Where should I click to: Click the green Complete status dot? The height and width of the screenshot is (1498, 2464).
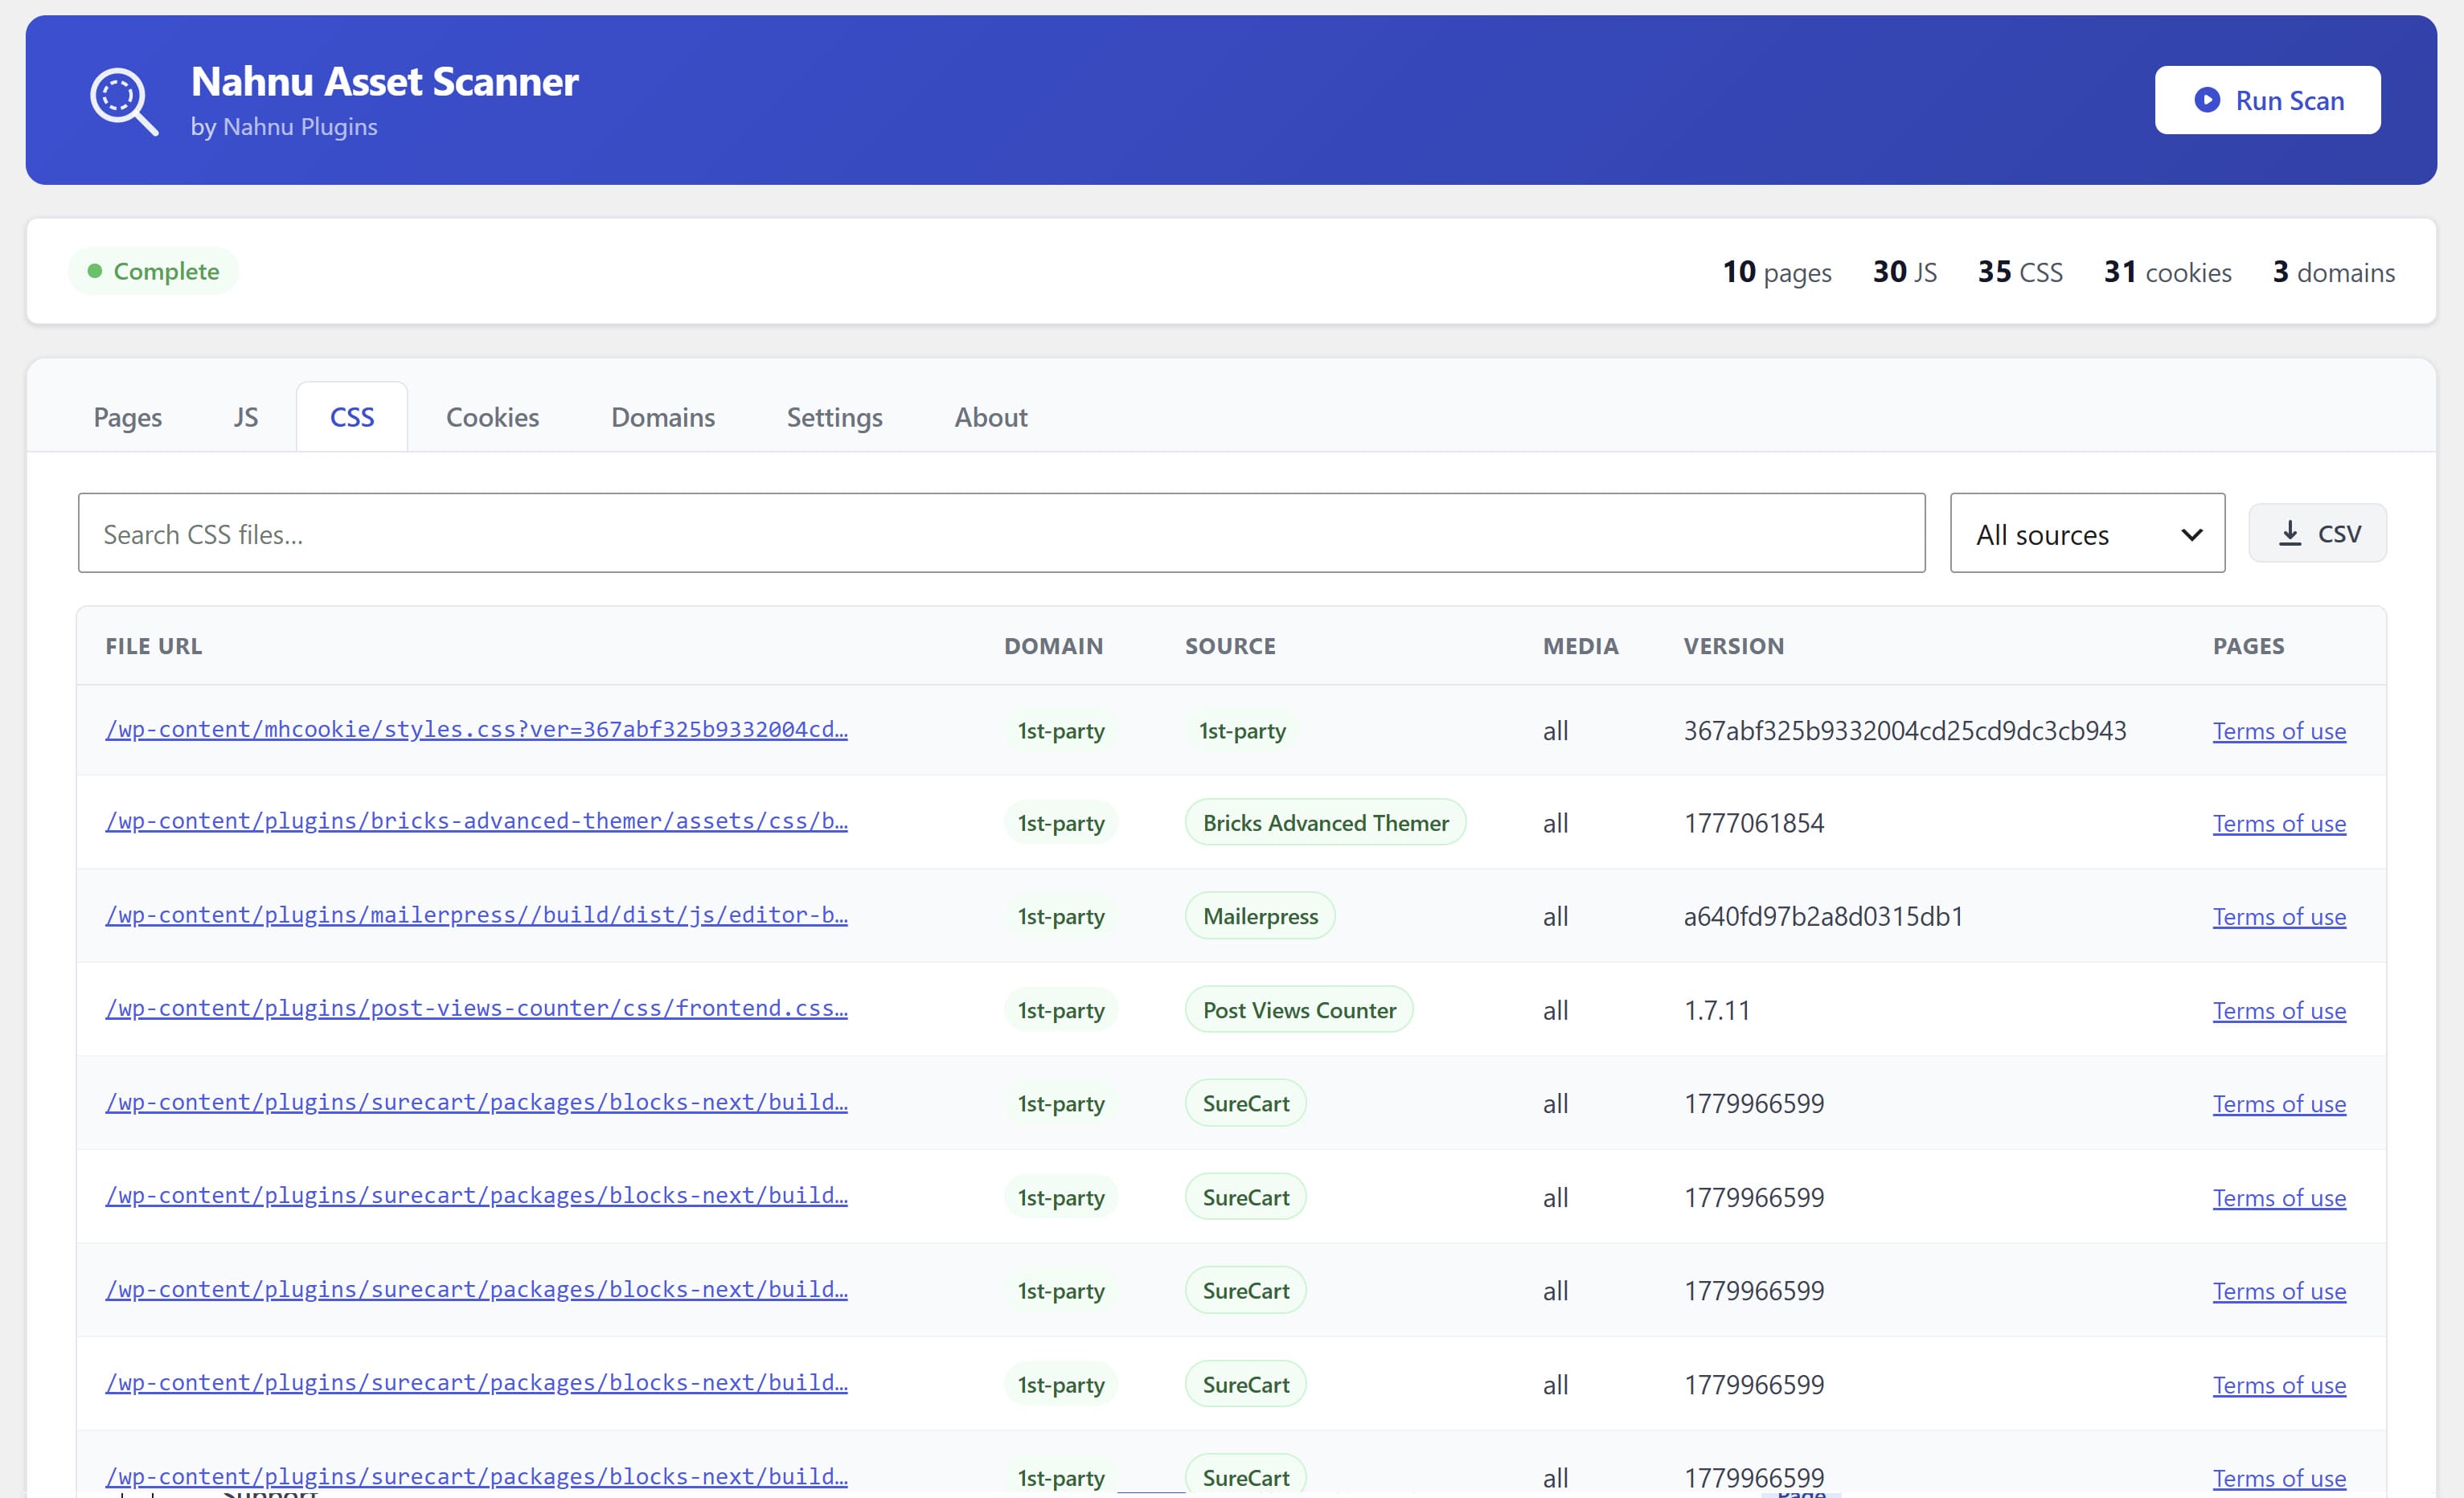click(x=95, y=271)
